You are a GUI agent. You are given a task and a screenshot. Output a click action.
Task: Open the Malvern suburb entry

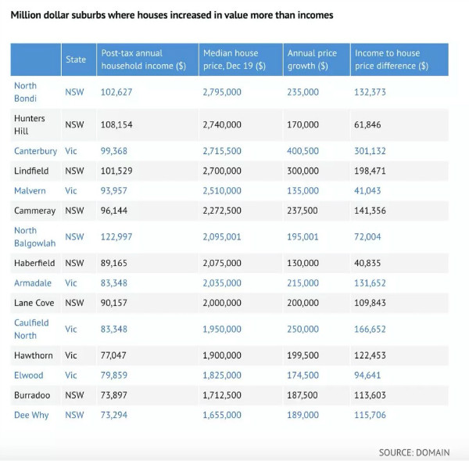click(x=30, y=190)
